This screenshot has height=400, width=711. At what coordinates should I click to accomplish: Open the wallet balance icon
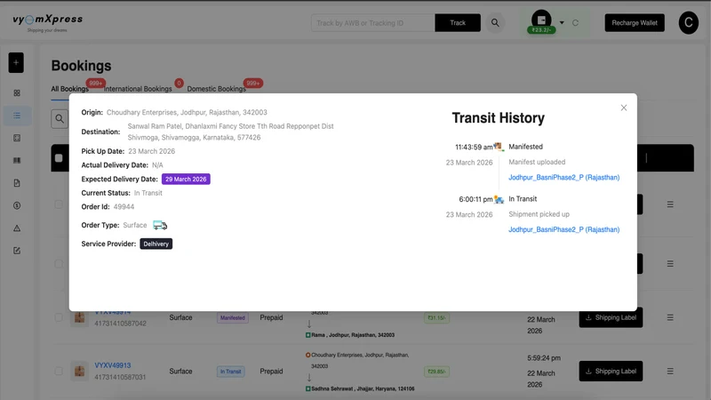click(x=541, y=20)
